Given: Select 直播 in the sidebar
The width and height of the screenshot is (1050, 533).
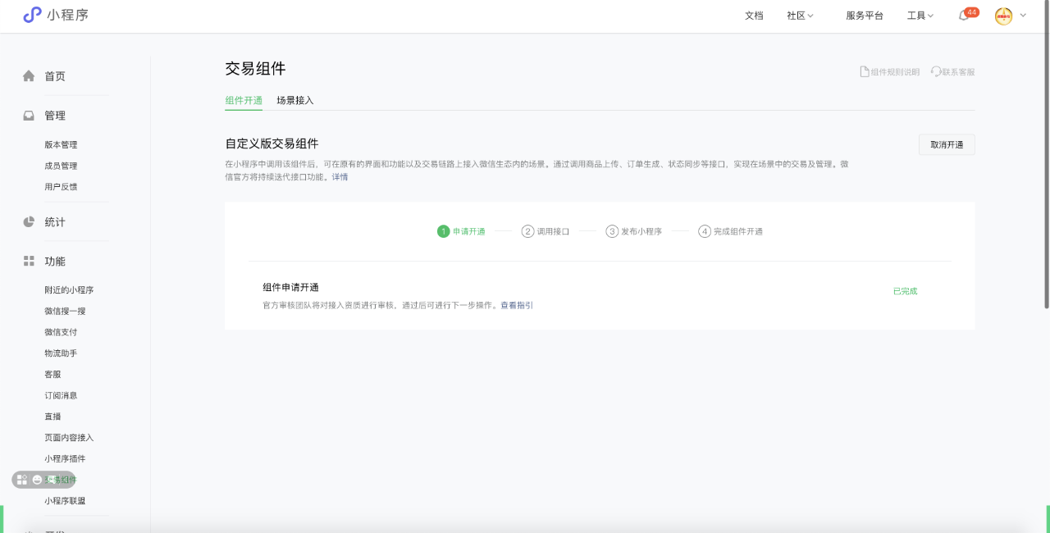Looking at the screenshot, I should pyautogui.click(x=52, y=417).
